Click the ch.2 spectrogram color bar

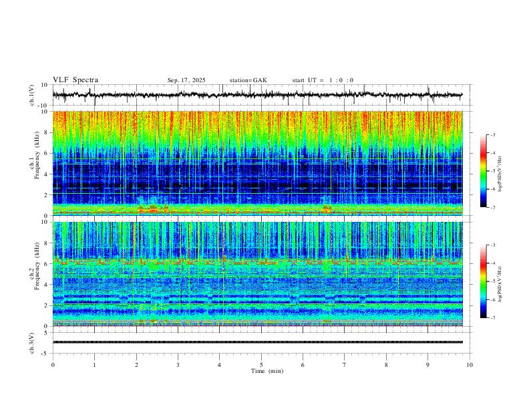pos(483,281)
